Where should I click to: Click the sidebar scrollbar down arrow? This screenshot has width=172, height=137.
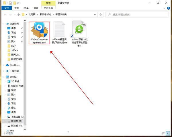pyautogui.click(x=25, y=130)
